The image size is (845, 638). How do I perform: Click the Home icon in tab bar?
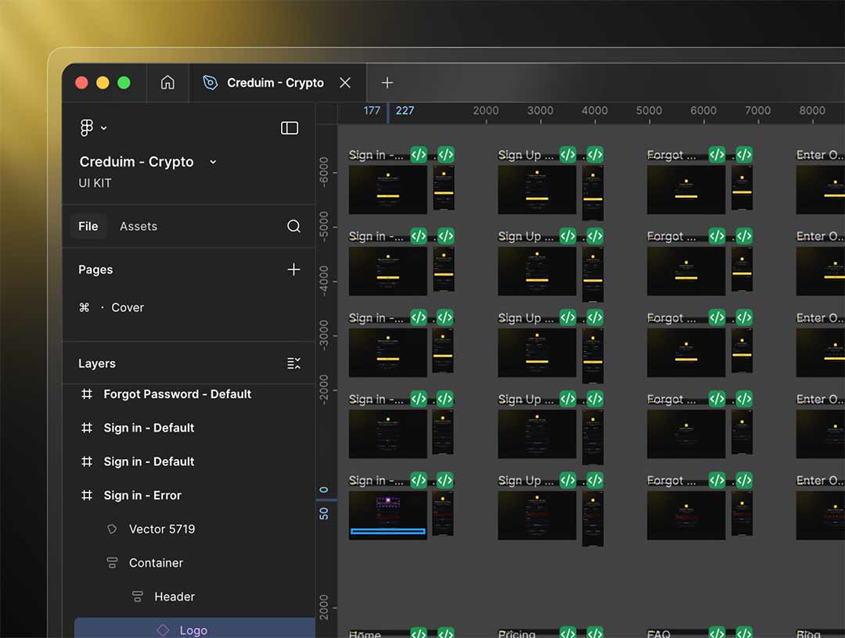click(167, 83)
